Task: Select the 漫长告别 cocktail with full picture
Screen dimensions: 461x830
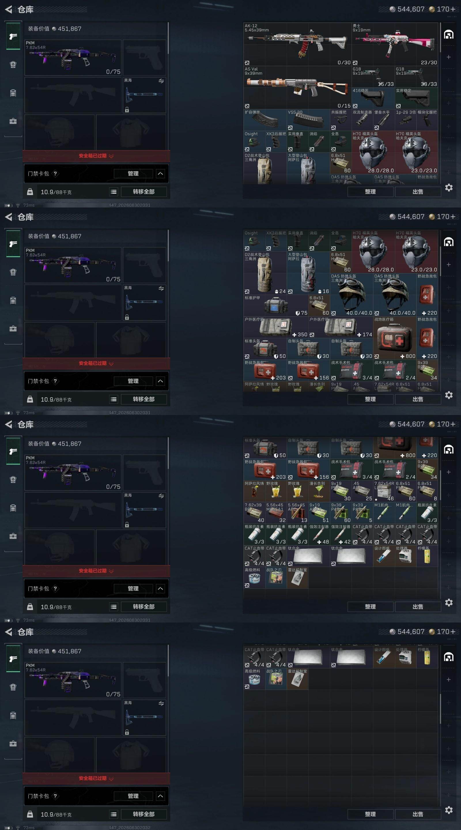Action: (x=319, y=491)
